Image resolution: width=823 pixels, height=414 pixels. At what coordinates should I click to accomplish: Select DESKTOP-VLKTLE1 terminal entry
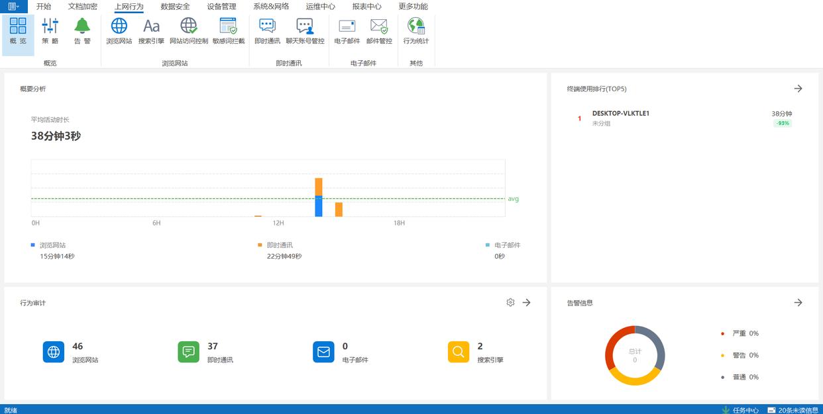point(620,114)
